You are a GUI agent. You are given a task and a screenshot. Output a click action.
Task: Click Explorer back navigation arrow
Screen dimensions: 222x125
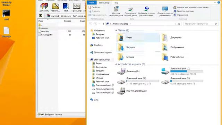click(x=90, y=24)
